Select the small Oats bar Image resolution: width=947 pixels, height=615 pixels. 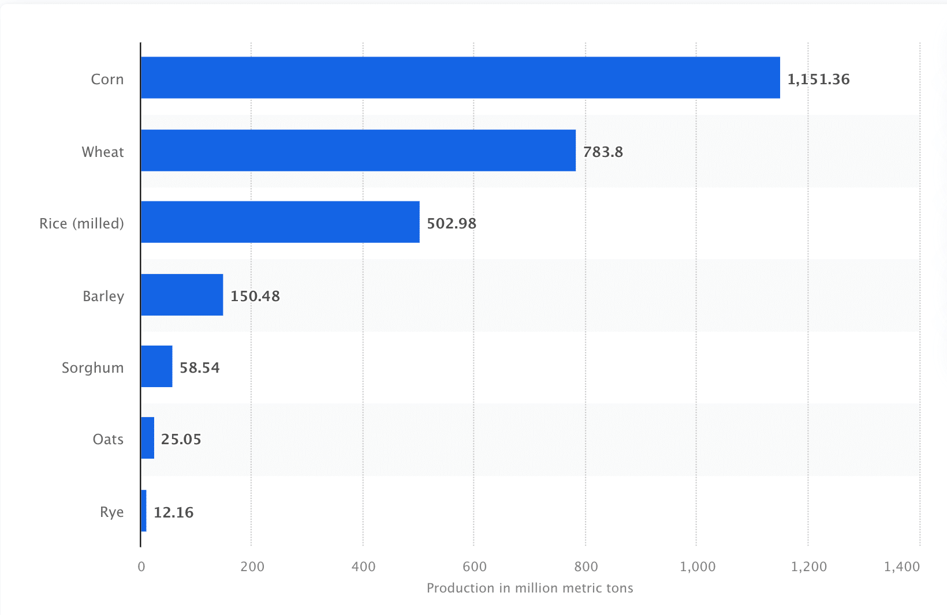[x=147, y=437]
